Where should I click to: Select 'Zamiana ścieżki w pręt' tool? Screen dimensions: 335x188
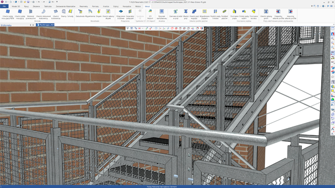pyautogui.click(x=176, y=14)
